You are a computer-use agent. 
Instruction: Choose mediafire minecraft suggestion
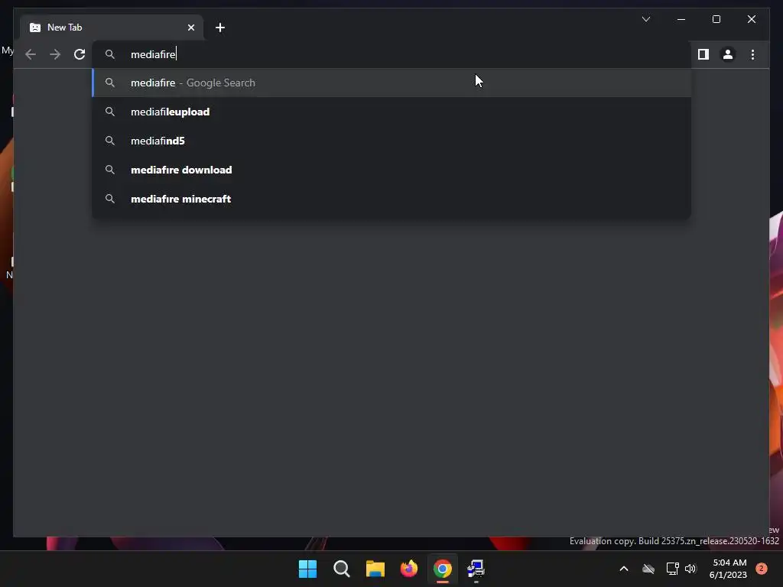392,199
